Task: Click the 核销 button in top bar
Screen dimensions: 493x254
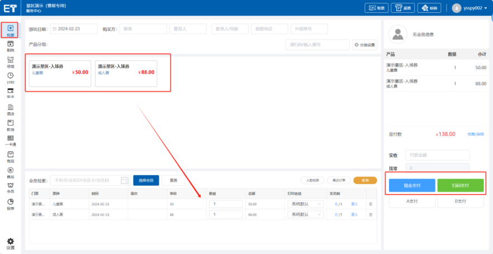Action: click(x=429, y=8)
